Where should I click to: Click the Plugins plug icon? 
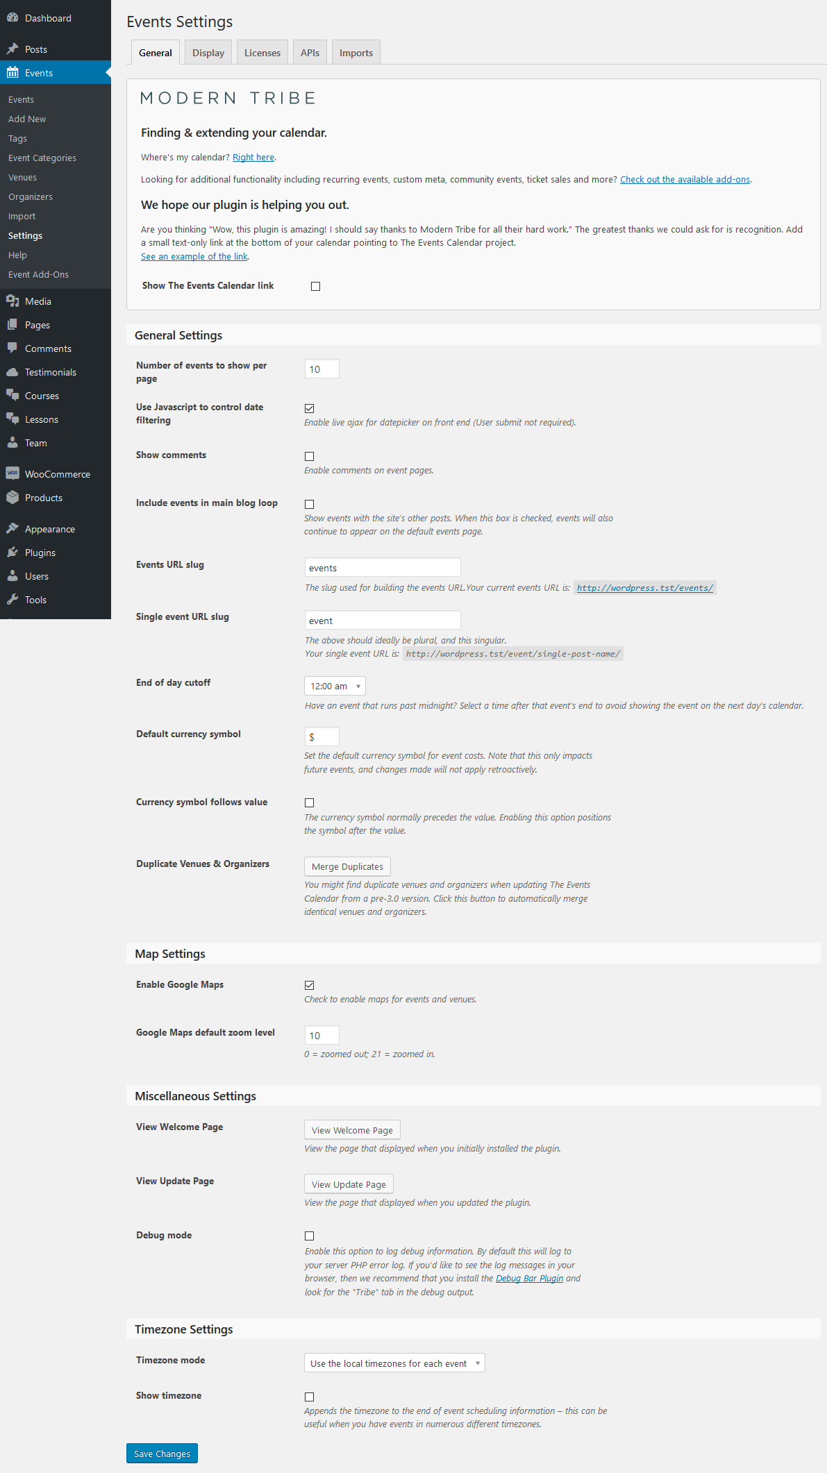(x=12, y=553)
